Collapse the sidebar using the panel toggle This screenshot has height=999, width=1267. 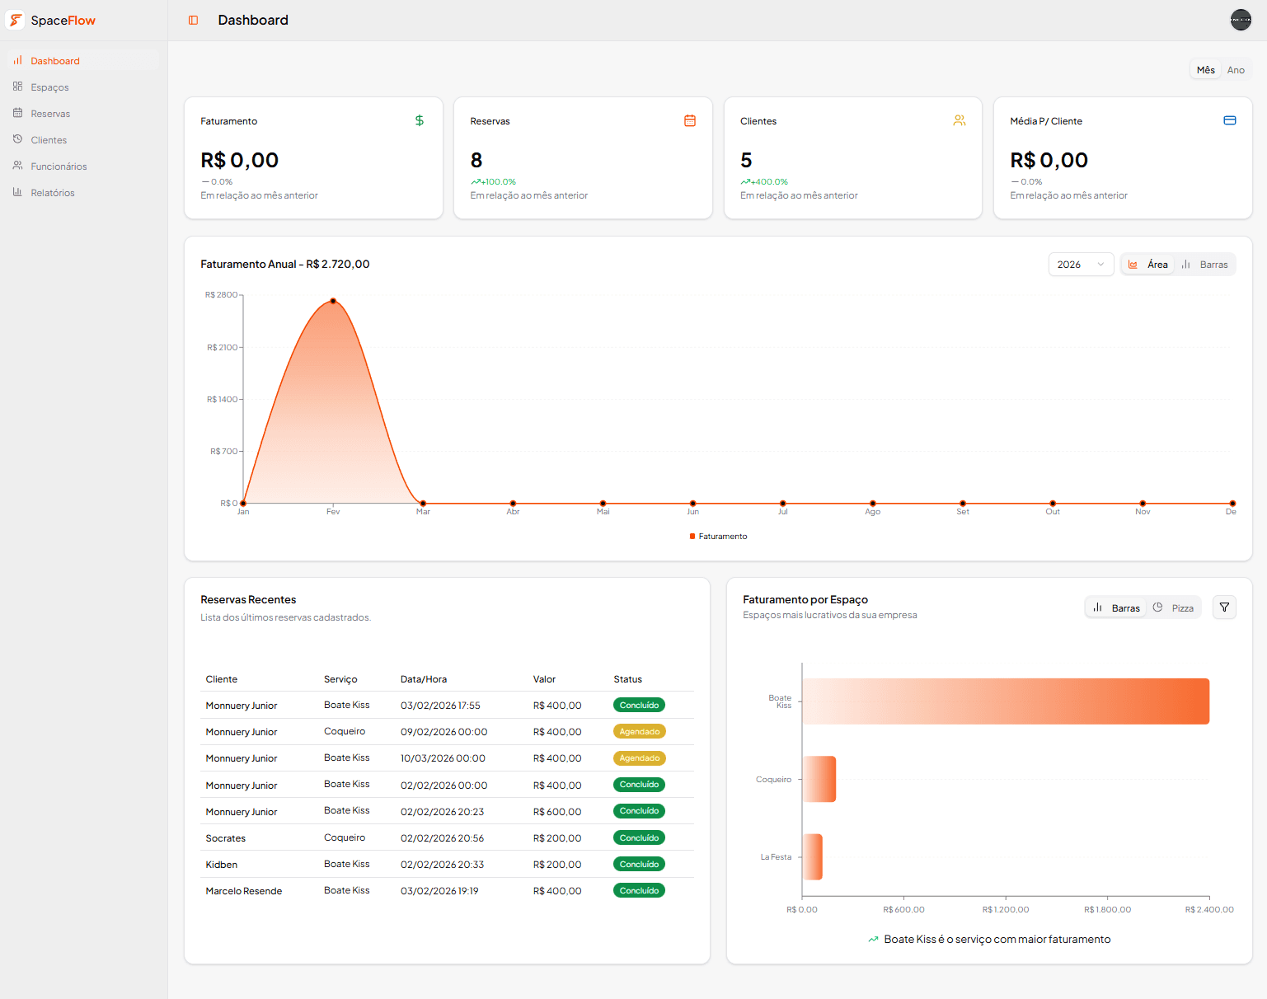point(192,20)
